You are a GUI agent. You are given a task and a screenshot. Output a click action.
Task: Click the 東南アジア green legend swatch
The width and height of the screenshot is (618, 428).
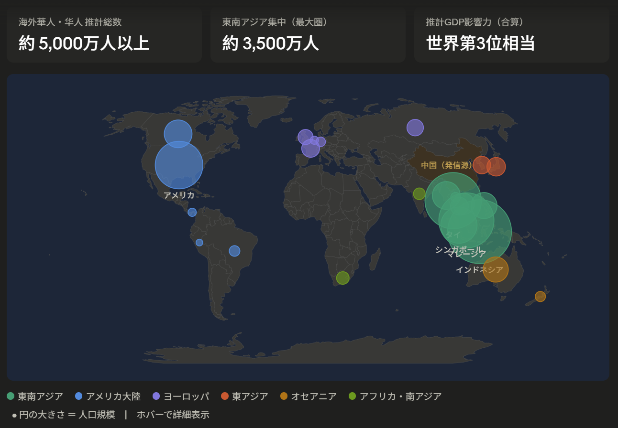coord(11,396)
